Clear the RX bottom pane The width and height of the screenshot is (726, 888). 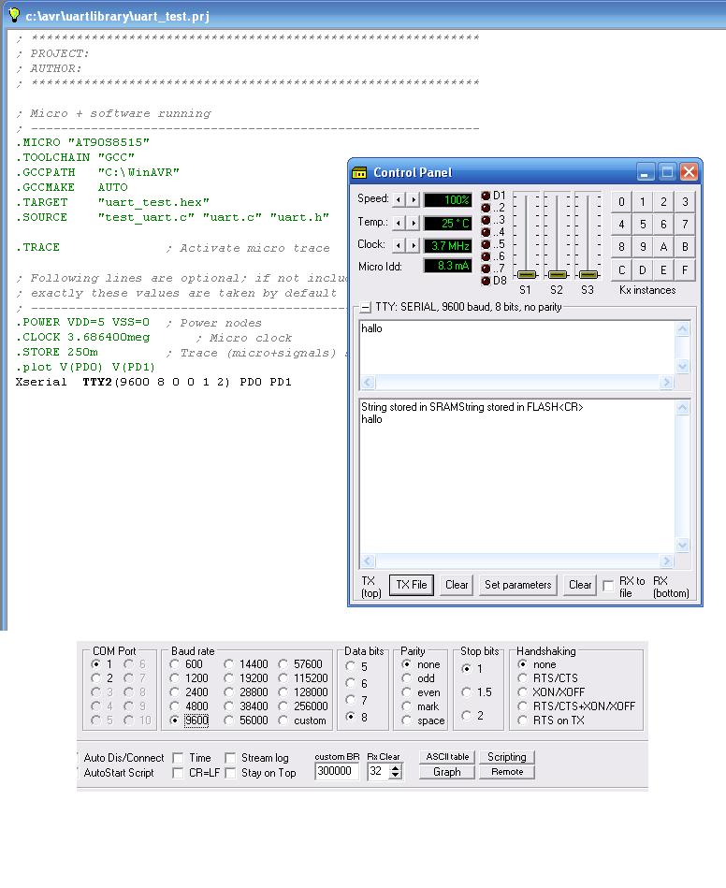click(x=580, y=585)
